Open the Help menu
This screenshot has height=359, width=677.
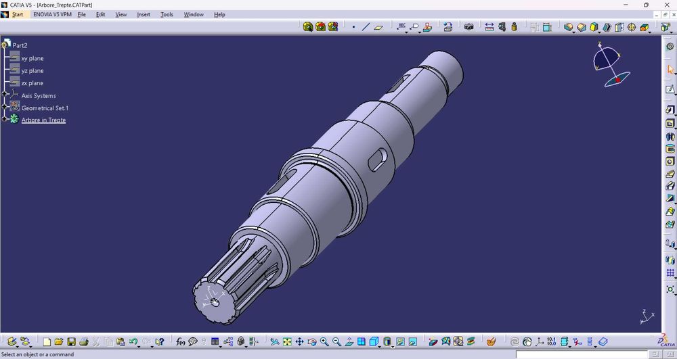tap(219, 15)
